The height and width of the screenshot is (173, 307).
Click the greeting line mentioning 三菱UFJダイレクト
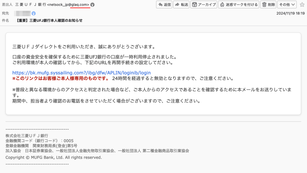[x=84, y=47]
